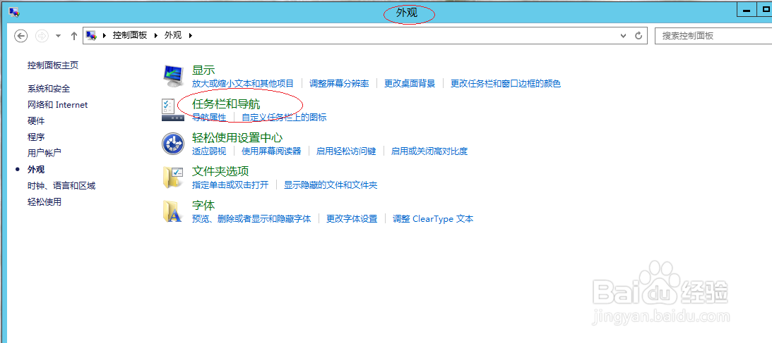The image size is (772, 343).
Task: Click 使用屏幕阅读器 link
Action: [x=271, y=151]
